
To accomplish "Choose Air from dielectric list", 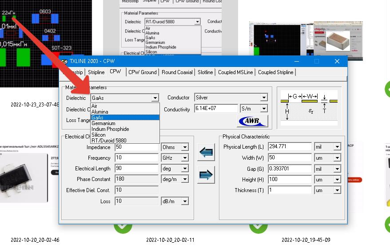I will [125, 106].
